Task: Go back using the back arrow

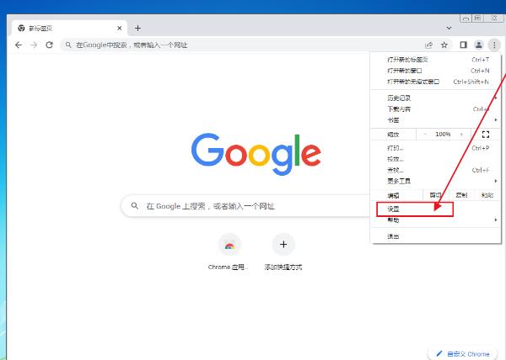Action: coord(19,45)
